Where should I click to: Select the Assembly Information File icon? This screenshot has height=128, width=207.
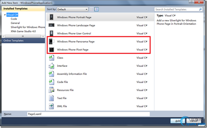point(51,74)
